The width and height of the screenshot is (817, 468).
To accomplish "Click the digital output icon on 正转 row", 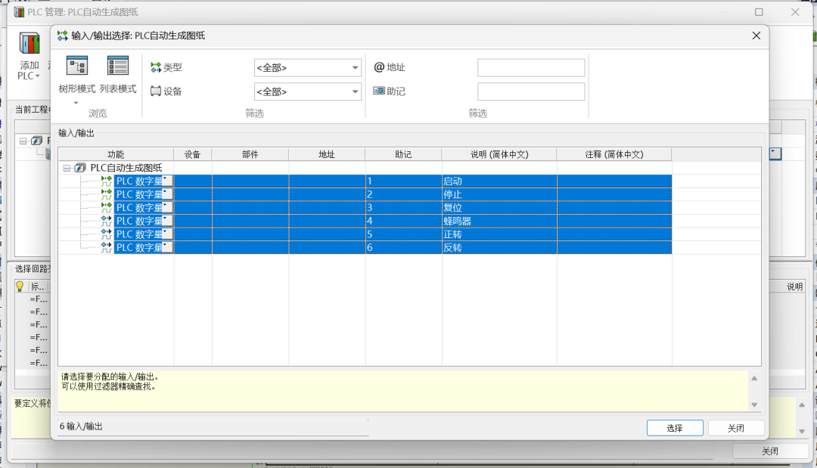I will 107,234.
